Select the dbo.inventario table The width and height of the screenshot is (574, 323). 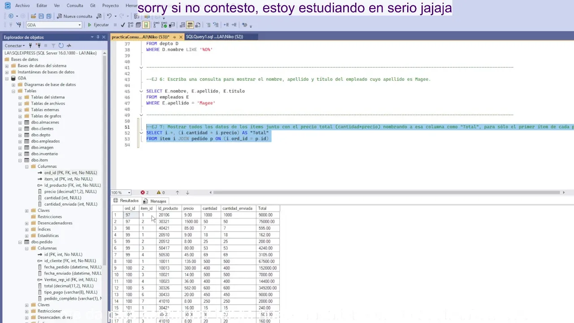tap(44, 154)
